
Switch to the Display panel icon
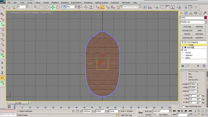(x=200, y=13)
